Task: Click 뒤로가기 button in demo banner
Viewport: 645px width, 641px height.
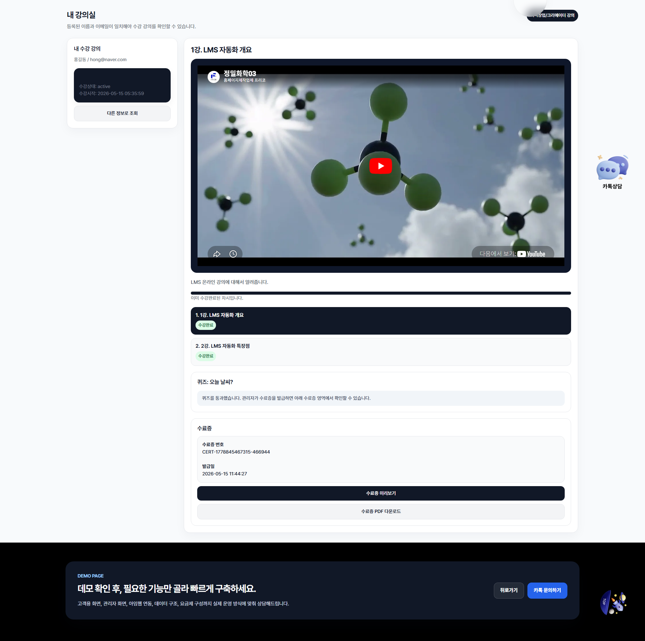Action: [x=509, y=590]
